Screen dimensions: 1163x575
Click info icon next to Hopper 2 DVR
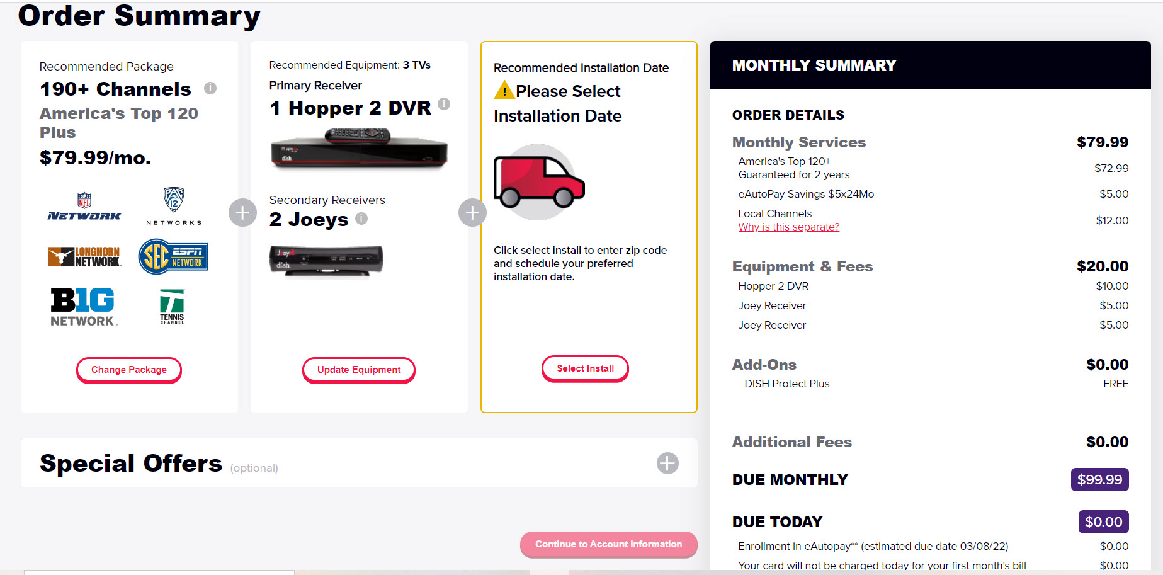click(444, 104)
